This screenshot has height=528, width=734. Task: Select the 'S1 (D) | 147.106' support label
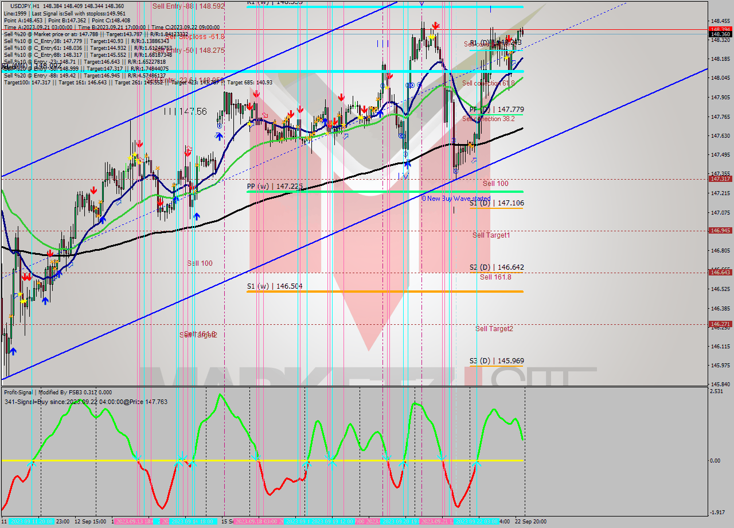(x=497, y=203)
